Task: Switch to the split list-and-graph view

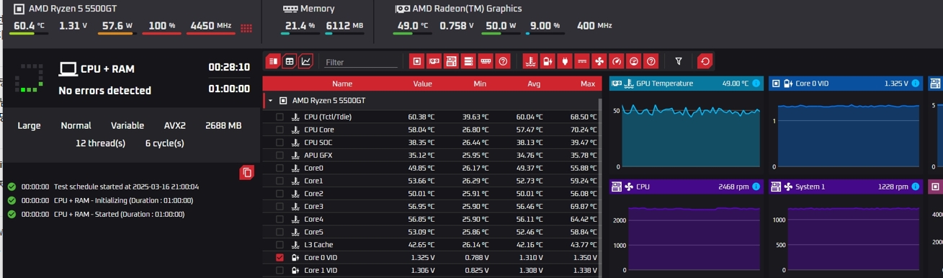Action: (x=273, y=61)
